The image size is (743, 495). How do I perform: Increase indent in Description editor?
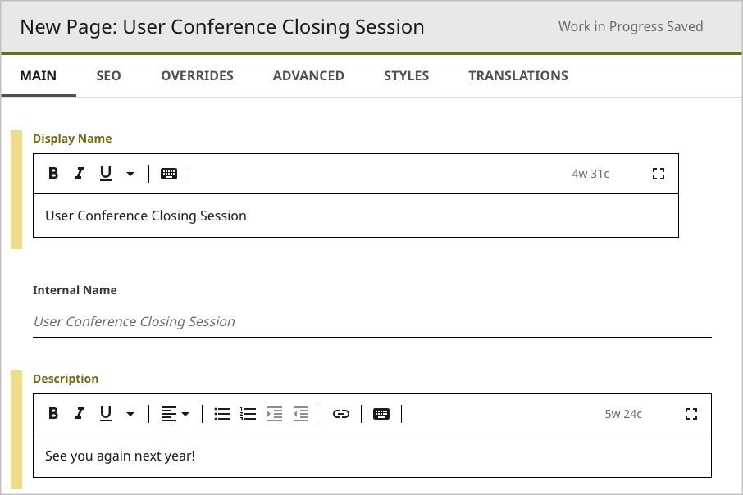coord(275,414)
